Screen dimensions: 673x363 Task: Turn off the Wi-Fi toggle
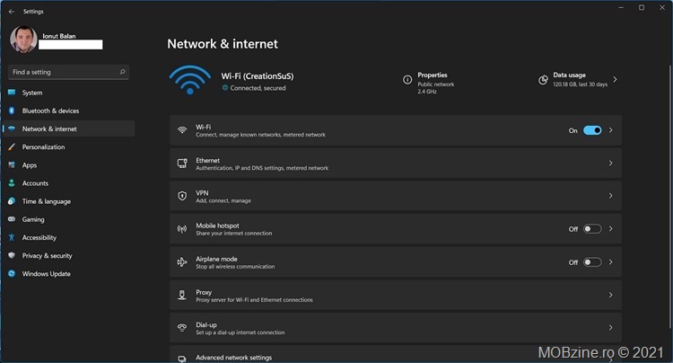592,130
